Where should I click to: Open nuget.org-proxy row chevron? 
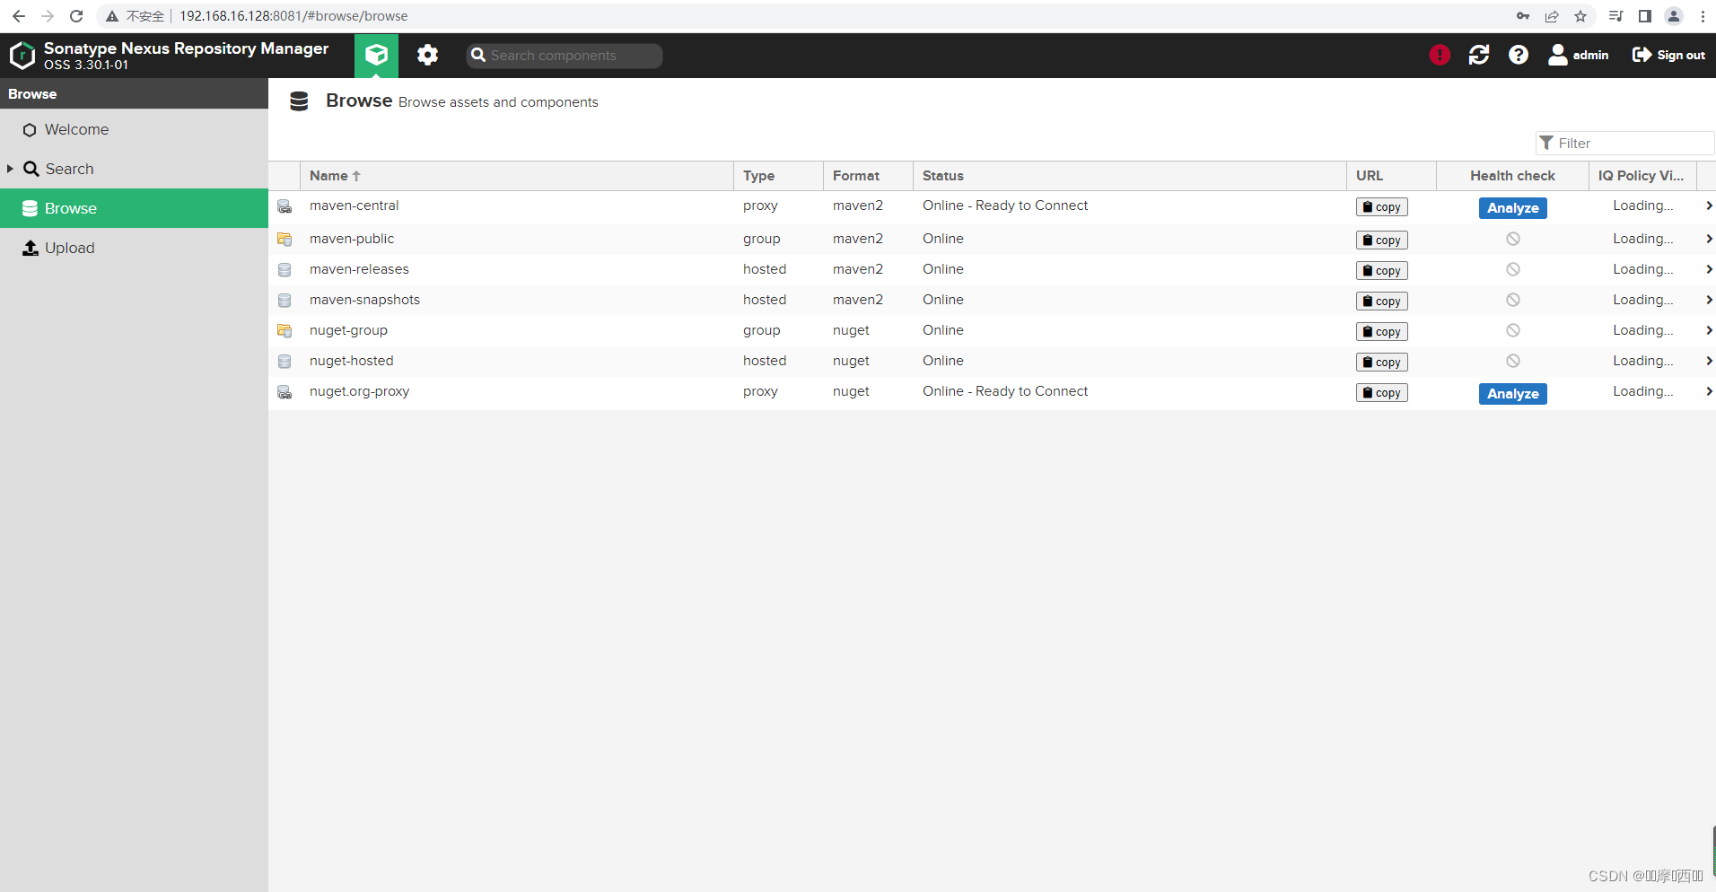(1709, 391)
